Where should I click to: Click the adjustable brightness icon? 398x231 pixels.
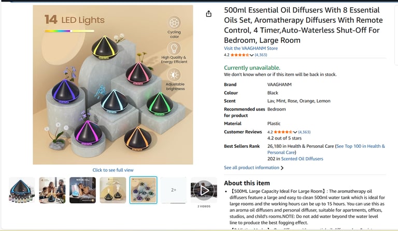pos(174,75)
